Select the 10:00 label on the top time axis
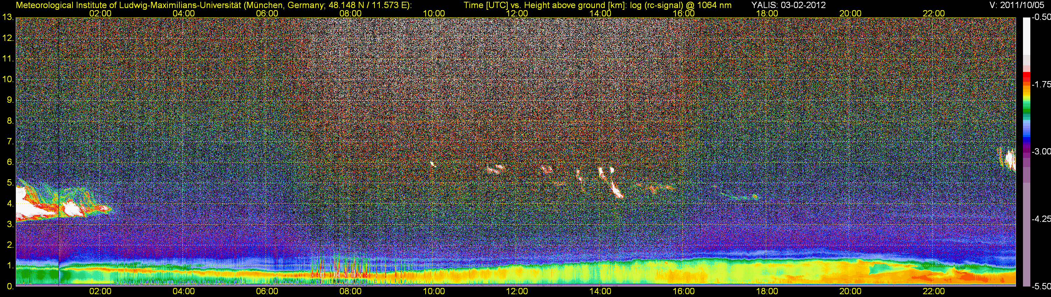Viewport: 1051px width, 297px height. [434, 13]
